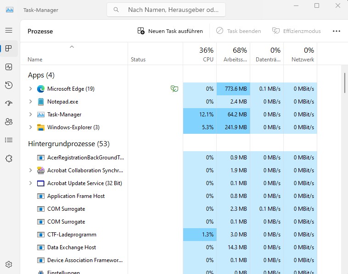Click the Acrobat Collaboration Synchronizer icon
This screenshot has width=348, height=274.
click(40, 170)
